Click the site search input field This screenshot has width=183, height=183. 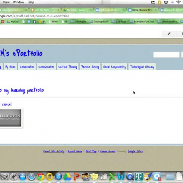coord(166,55)
